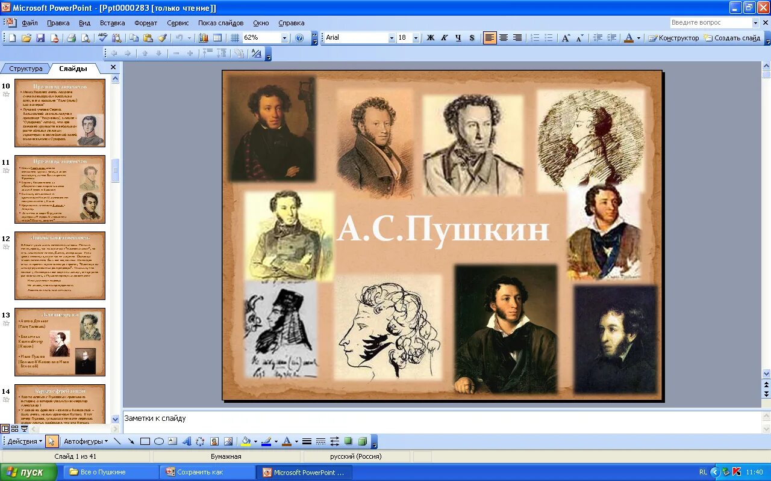Open the Показ слайдов menu
The width and height of the screenshot is (771, 481).
tap(221, 23)
